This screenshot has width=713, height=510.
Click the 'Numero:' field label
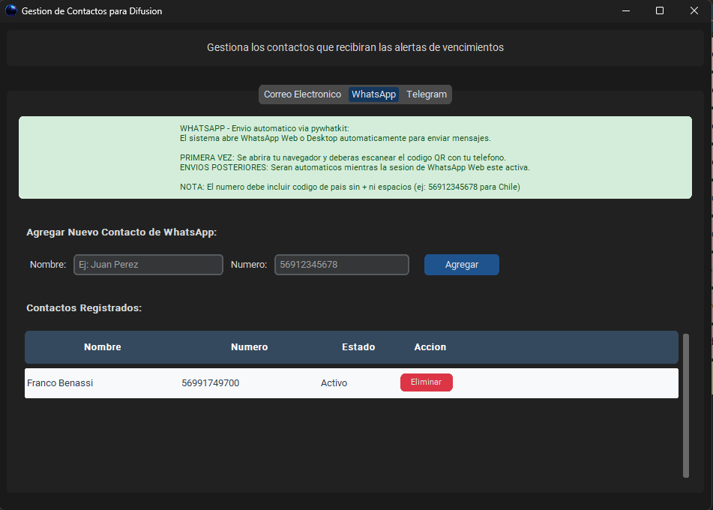point(249,265)
